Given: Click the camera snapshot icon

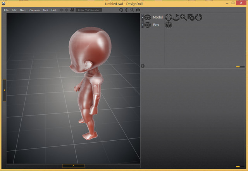Looking at the screenshot, I should coord(138,10).
